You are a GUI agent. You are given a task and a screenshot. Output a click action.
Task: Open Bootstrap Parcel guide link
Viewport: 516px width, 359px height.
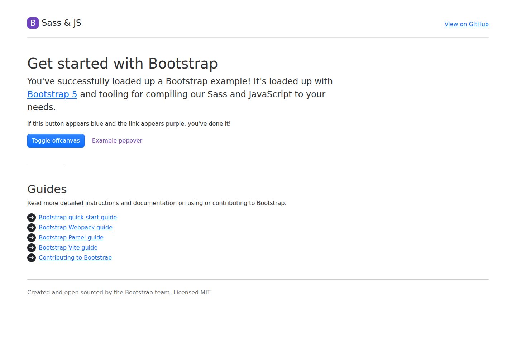coord(71,237)
